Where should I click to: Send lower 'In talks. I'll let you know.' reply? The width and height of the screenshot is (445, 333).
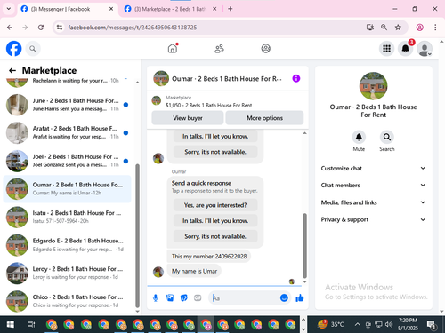coord(215,221)
